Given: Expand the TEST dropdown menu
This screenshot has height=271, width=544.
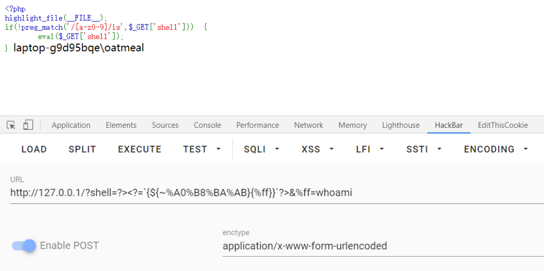Looking at the screenshot, I should coord(202,150).
